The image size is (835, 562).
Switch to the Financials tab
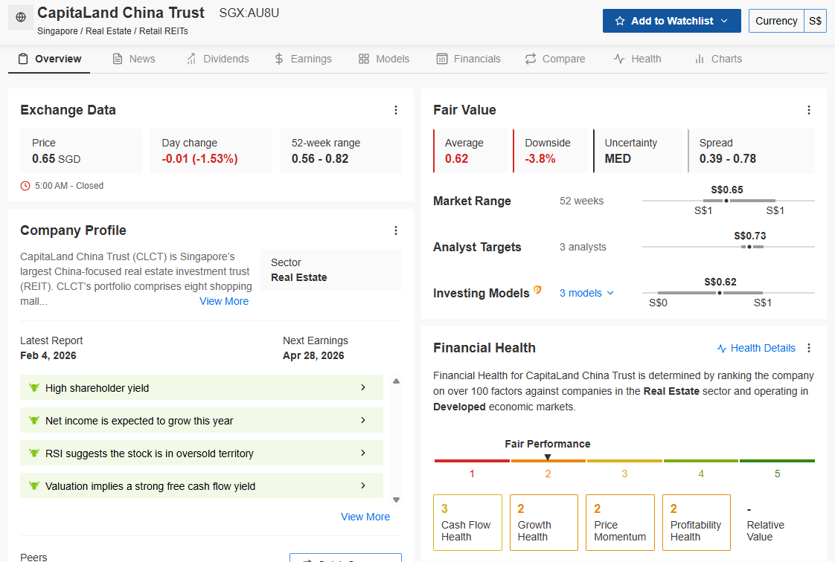coord(469,59)
